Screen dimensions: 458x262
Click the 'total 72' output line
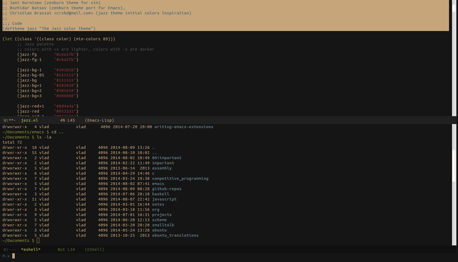pos(12,142)
